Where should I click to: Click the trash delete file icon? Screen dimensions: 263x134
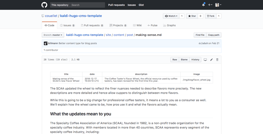pyautogui.click(x=217, y=60)
